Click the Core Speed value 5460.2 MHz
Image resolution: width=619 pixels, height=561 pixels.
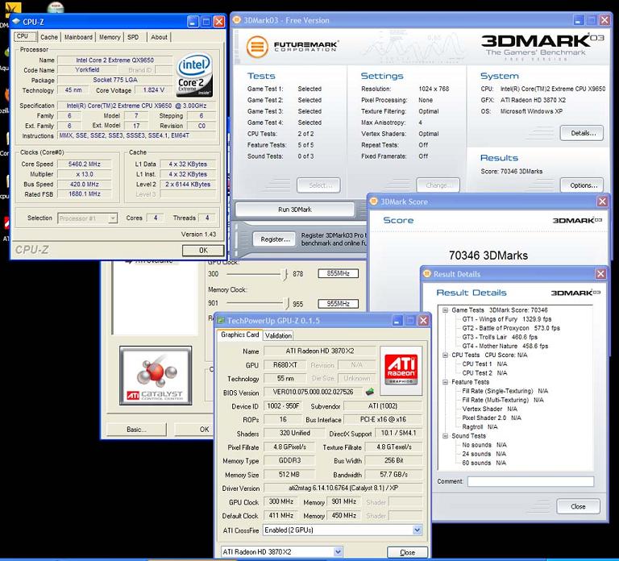pyautogui.click(x=84, y=164)
